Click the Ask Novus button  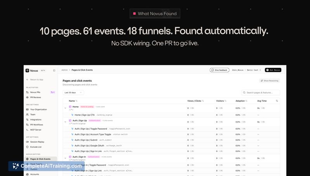[x=273, y=70]
